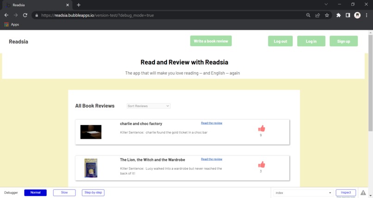Image resolution: width=373 pixels, height=198 pixels.
Task: Open the debugger index element dropdown
Action: coord(303,193)
